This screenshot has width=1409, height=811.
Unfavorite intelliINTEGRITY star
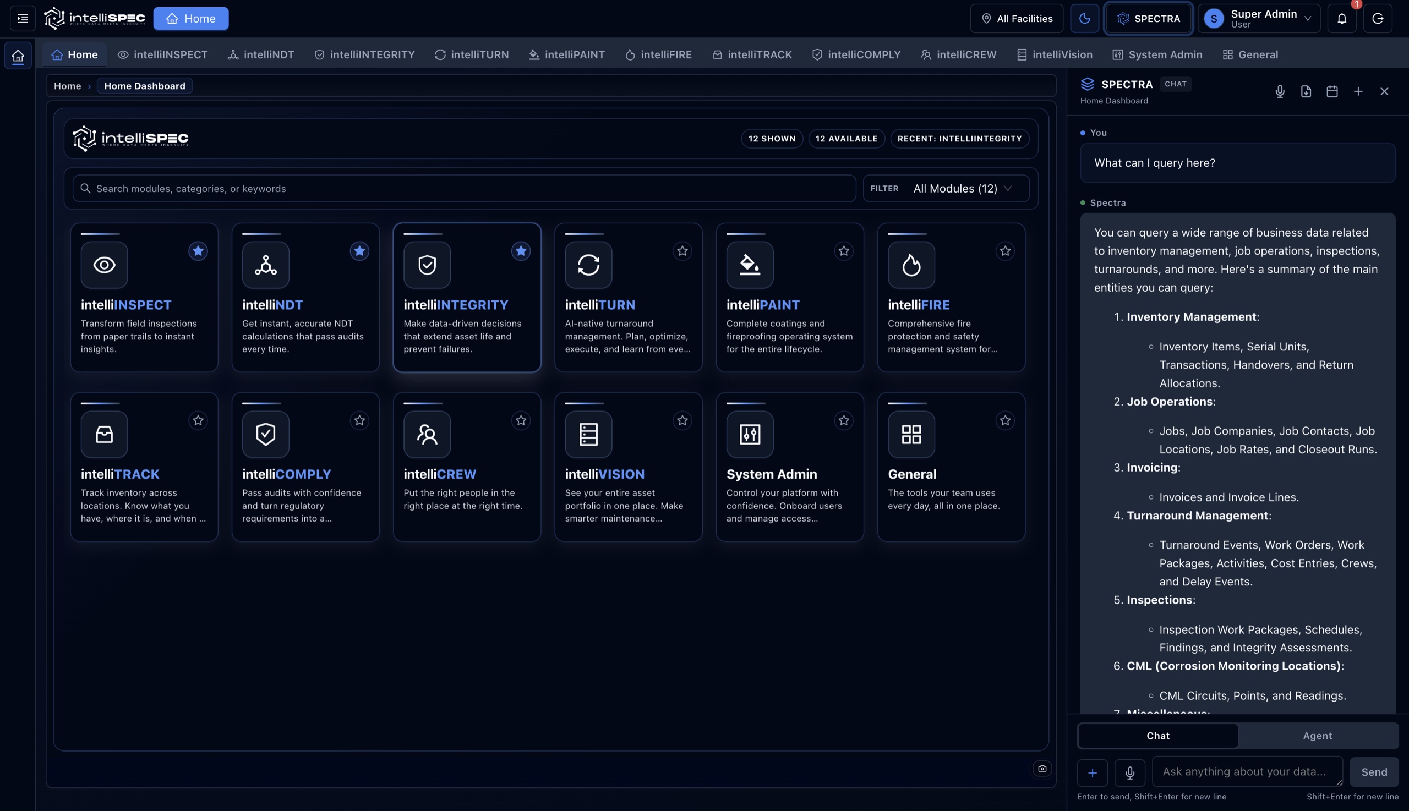point(521,251)
